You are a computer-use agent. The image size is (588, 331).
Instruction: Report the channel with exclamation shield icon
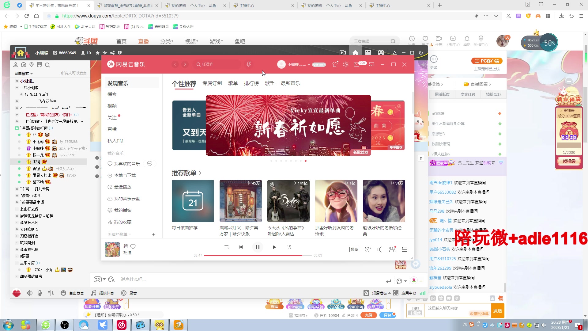tap(120, 53)
